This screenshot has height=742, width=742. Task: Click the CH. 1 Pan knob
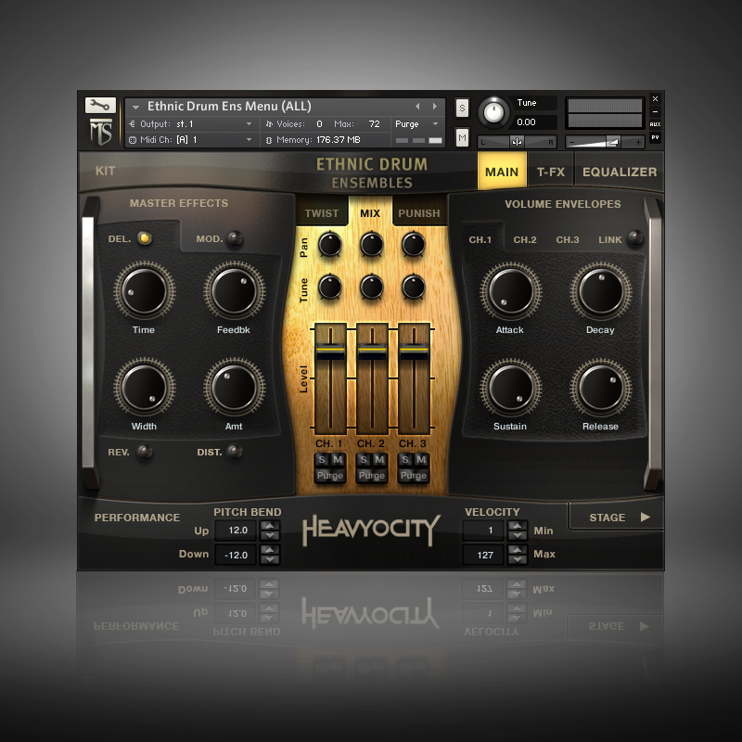coord(330,244)
